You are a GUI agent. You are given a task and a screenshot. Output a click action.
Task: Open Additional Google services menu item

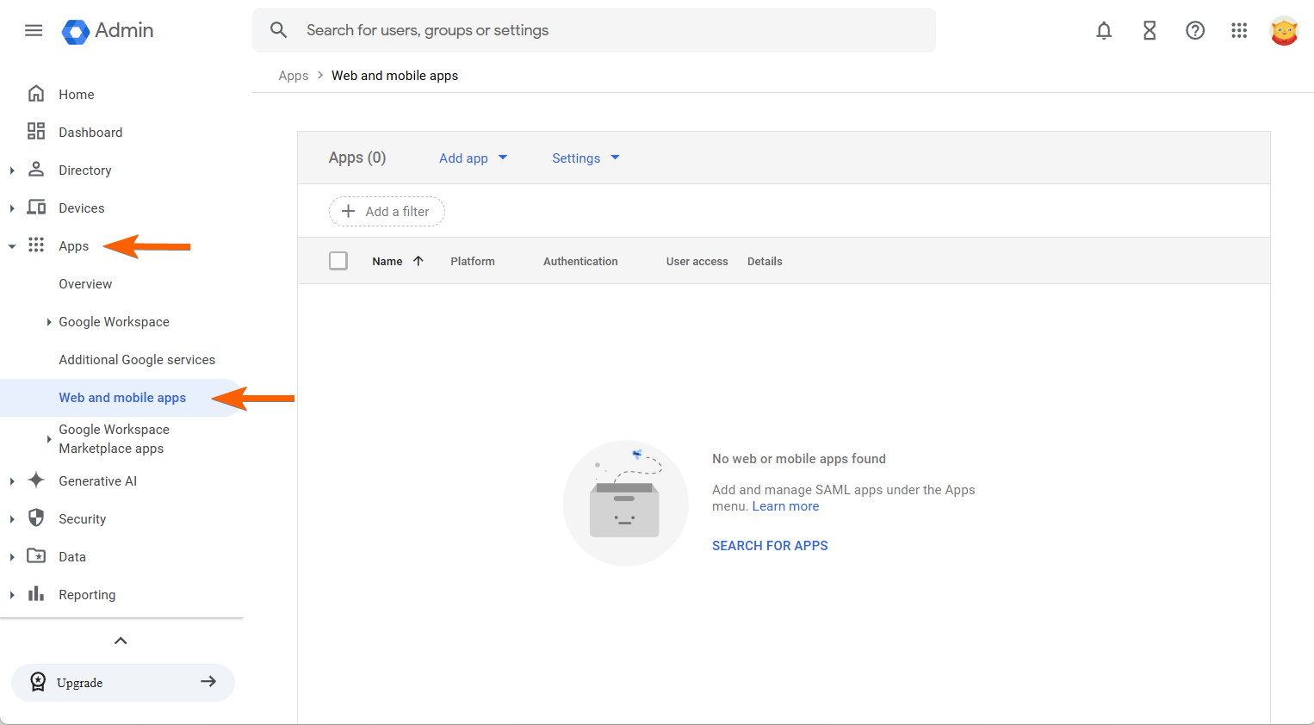pos(137,360)
